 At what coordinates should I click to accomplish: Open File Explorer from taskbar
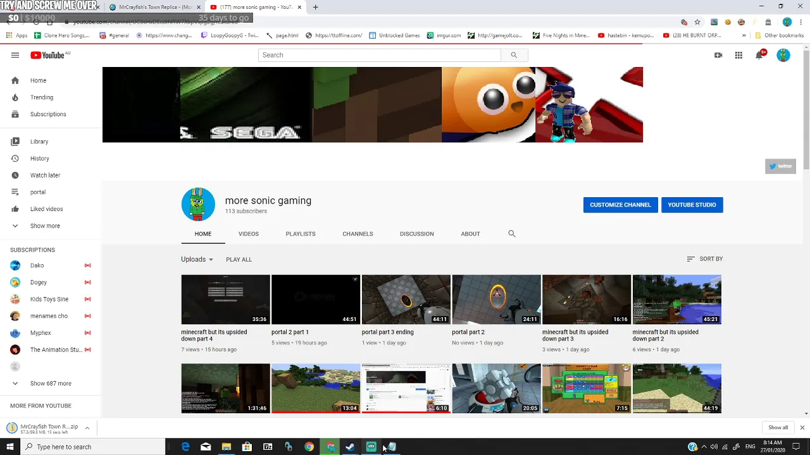(x=226, y=447)
